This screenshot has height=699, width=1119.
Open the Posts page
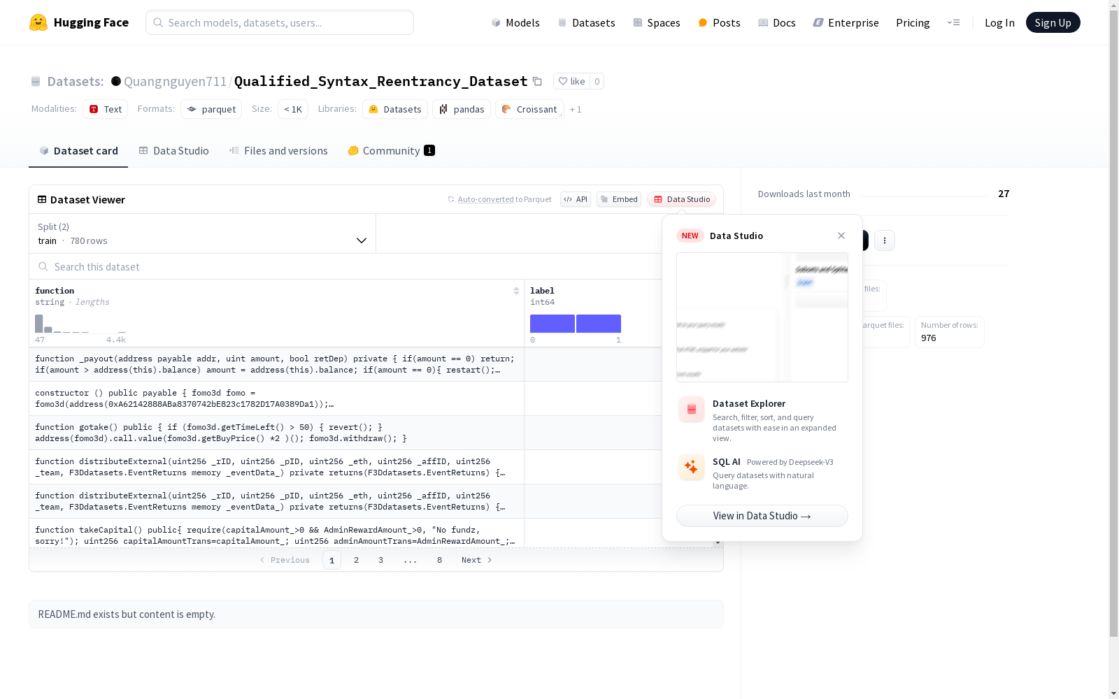point(719,22)
